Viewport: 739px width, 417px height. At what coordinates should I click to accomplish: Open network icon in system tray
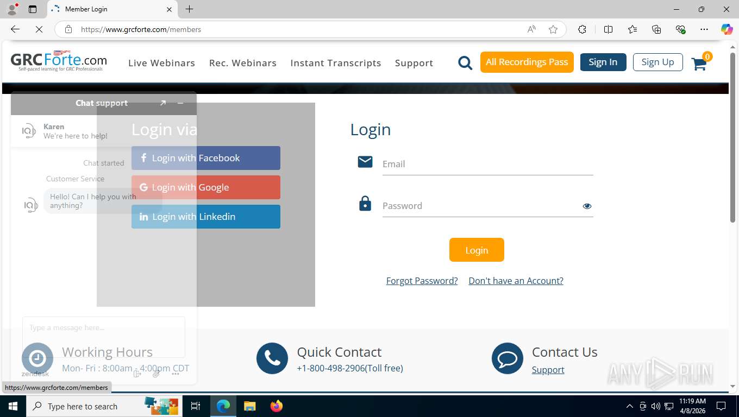click(x=668, y=406)
